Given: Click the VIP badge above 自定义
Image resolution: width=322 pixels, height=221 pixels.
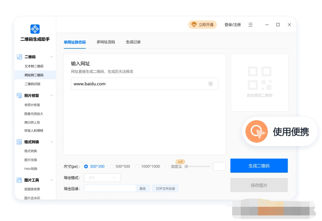Looking at the screenshot, I should click(180, 162).
